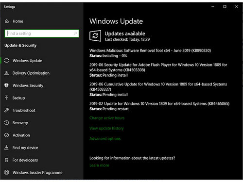Click the Change active hours link
243x182 pixels.
[x=107, y=118]
